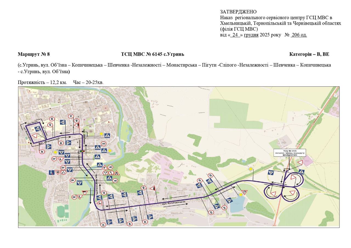351x248 pixels.
Task: Click the children warning sign near the pond
Action: pos(245,192)
